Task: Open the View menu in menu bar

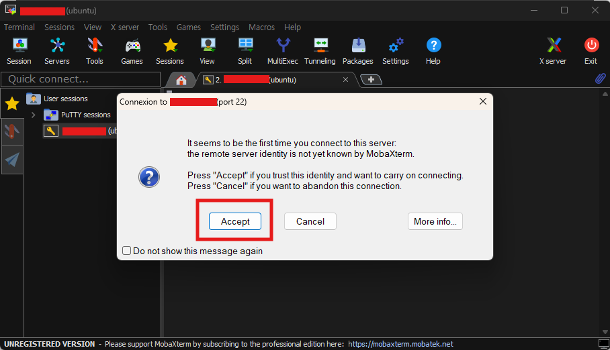Action: (x=93, y=27)
